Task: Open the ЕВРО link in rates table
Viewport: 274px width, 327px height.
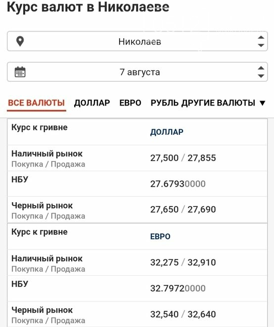Action: [x=160, y=236]
